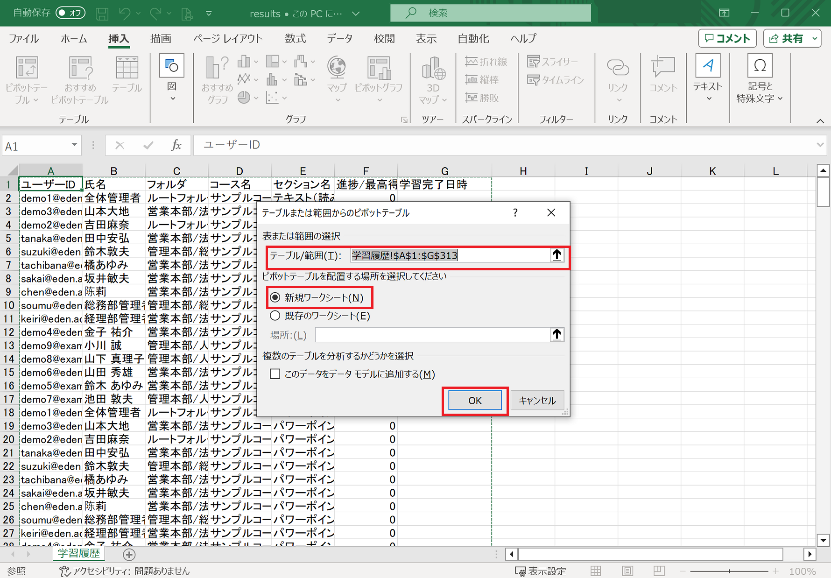
Task: Click キャンセル button in dialog
Action: 537,400
